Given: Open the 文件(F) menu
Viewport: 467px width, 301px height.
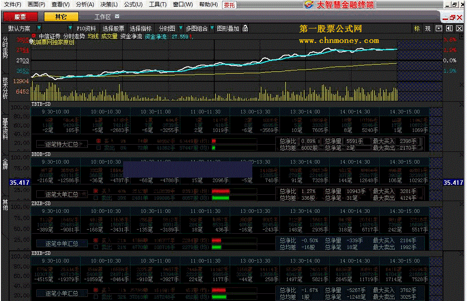Looking at the screenshot, I should click(x=13, y=5).
